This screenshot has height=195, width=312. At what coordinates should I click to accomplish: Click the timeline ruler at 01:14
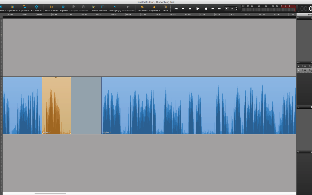click(262, 14)
